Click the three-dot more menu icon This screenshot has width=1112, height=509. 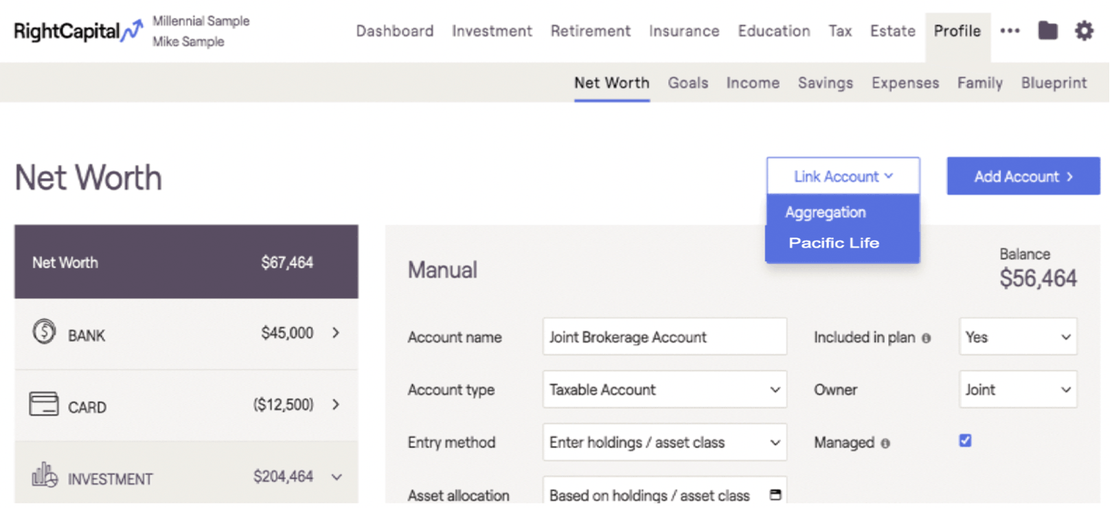pyautogui.click(x=1010, y=31)
